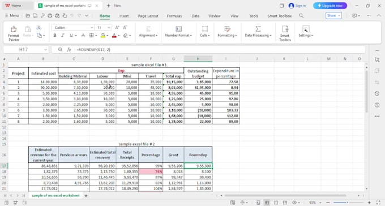Open a New tab in title bar

pos(114,6)
